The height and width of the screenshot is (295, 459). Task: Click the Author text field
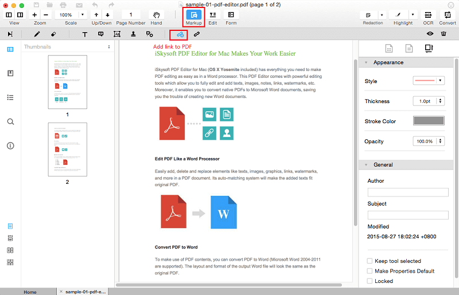[408, 192]
